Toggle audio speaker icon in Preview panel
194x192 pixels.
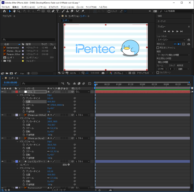(179, 44)
